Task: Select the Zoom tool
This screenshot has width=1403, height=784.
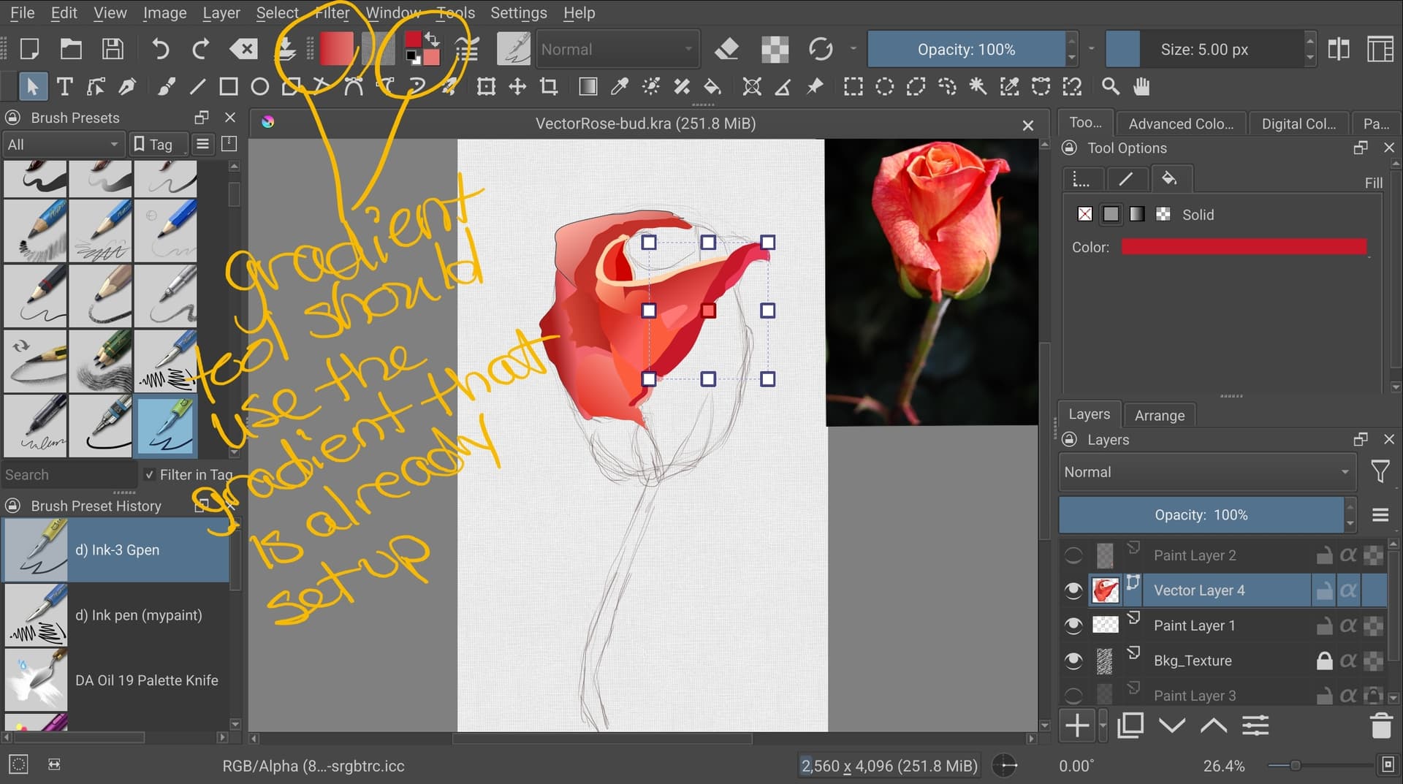Action: tap(1110, 87)
